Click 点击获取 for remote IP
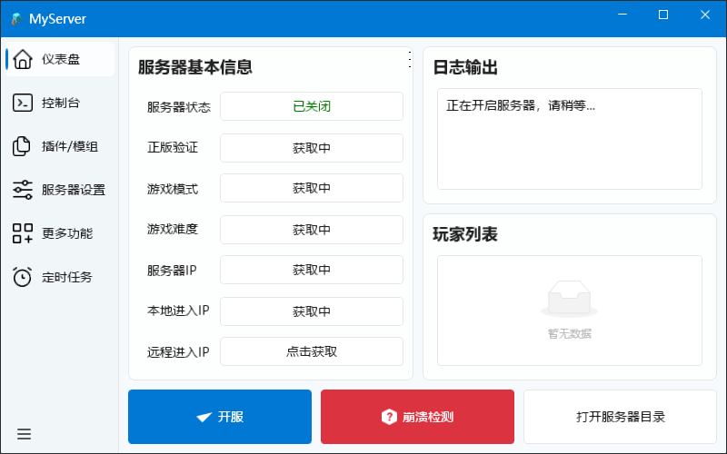 [312, 351]
